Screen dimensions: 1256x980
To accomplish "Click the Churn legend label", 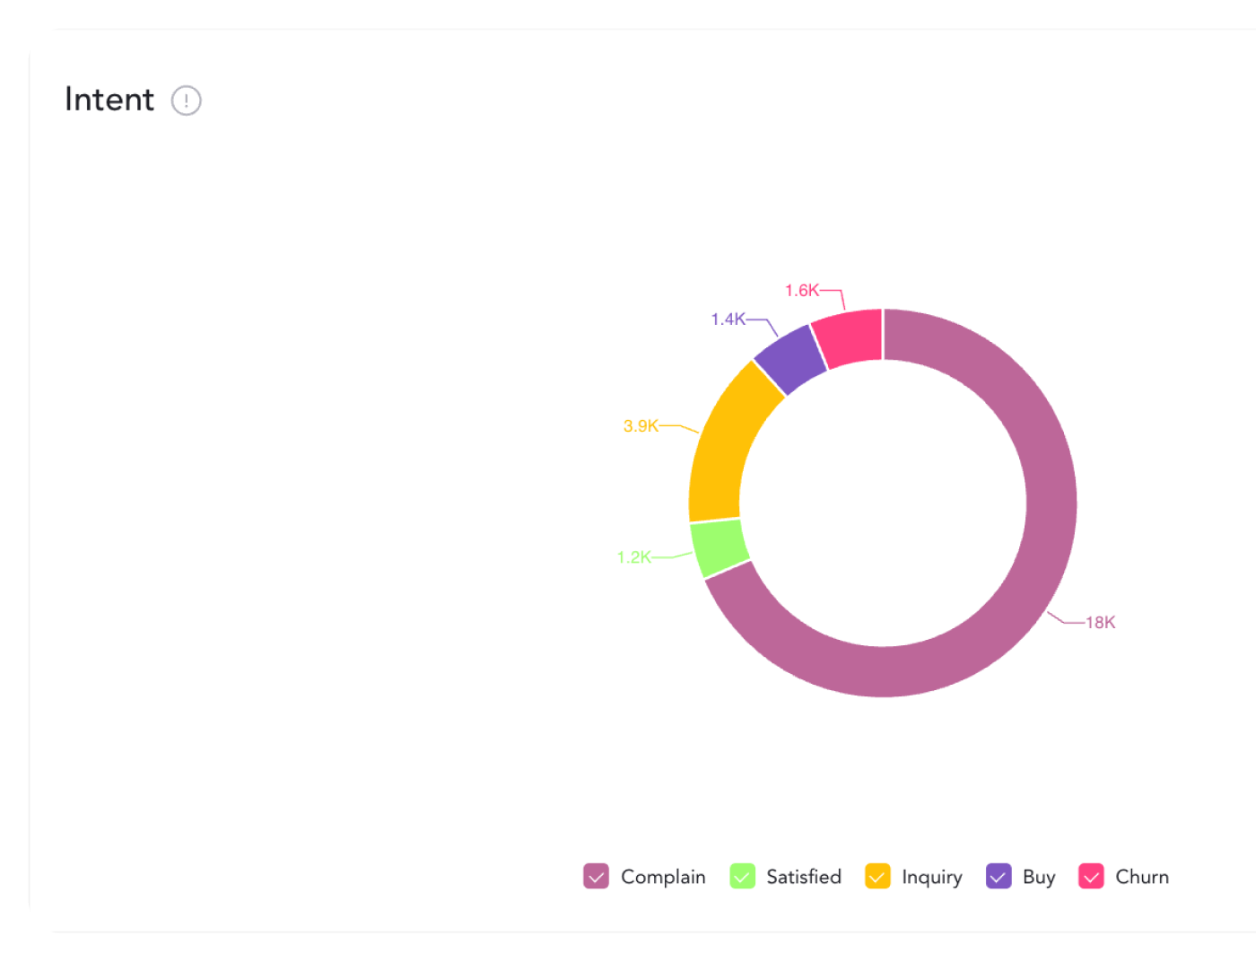I will pyautogui.click(x=1142, y=877).
